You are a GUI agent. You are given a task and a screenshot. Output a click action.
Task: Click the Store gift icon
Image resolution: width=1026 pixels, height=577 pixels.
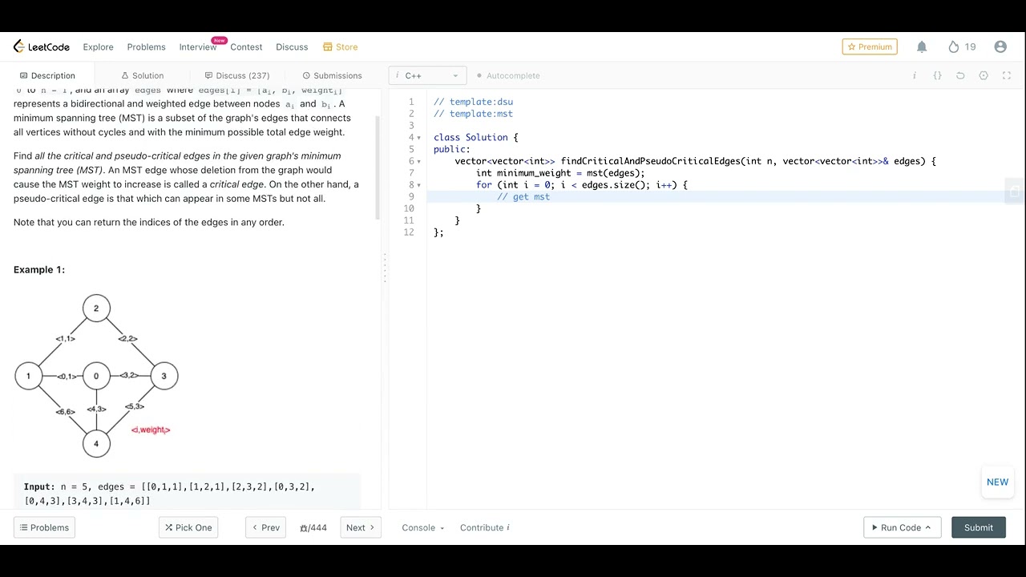pos(327,46)
